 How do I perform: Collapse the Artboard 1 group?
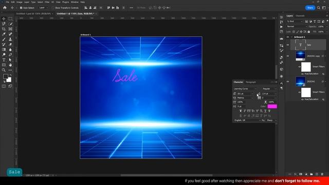291,37
